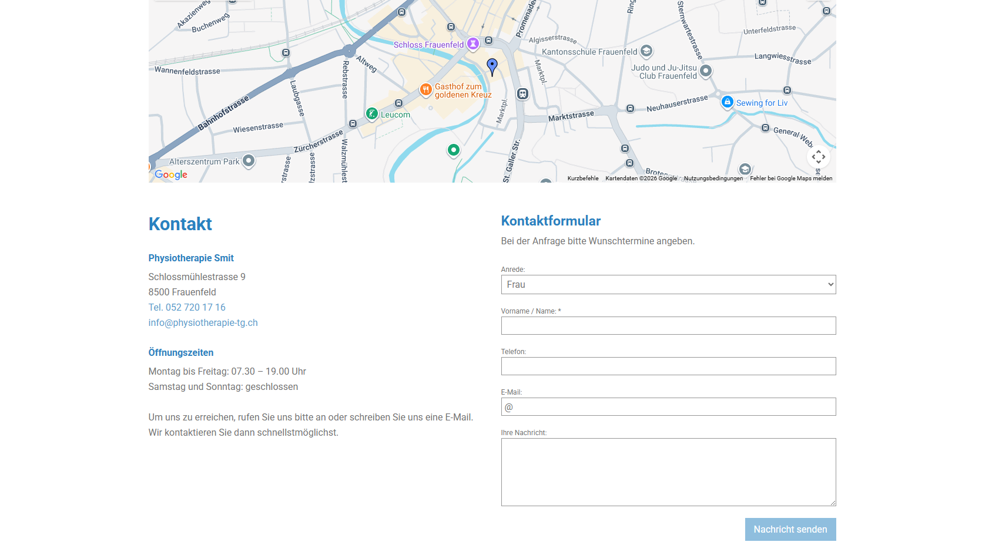The height and width of the screenshot is (552, 982).
Task: Click into the E-Mail input field
Action: (668, 407)
